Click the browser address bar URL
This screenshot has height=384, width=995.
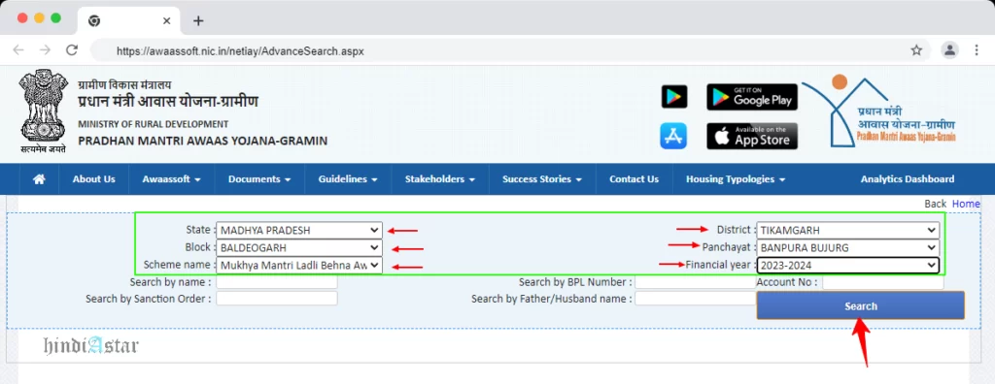240,50
